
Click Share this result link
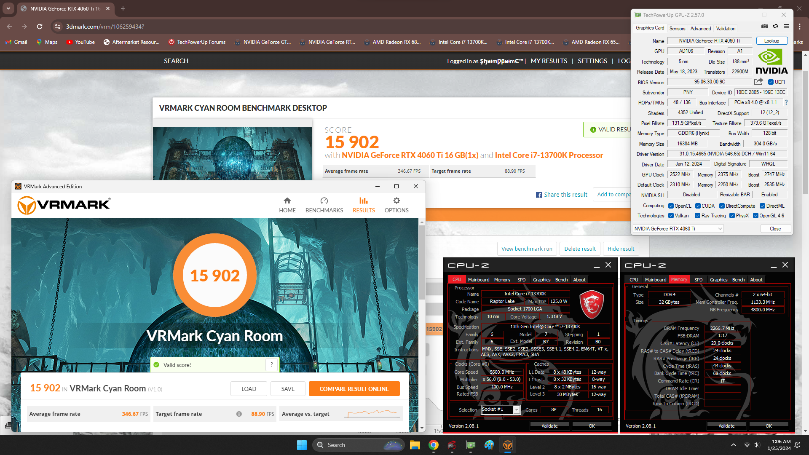[561, 195]
